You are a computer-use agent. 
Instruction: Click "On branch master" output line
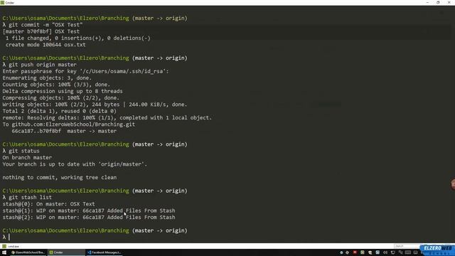coord(27,158)
